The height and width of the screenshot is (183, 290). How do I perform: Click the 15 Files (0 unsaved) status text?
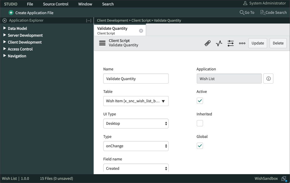(x=56, y=178)
